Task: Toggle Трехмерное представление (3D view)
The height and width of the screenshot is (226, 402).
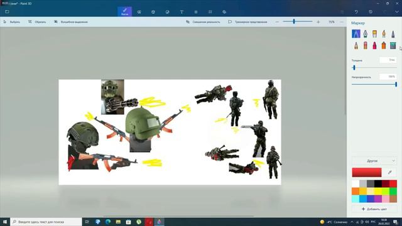Action: click(247, 22)
